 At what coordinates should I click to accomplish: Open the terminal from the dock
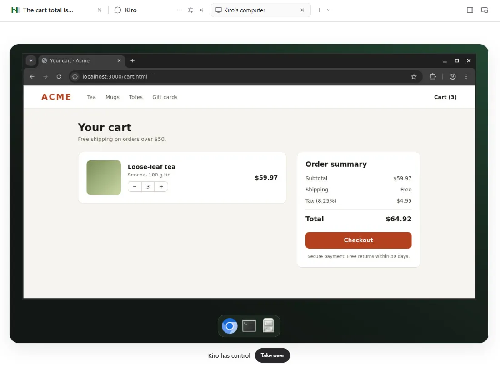[x=249, y=326]
